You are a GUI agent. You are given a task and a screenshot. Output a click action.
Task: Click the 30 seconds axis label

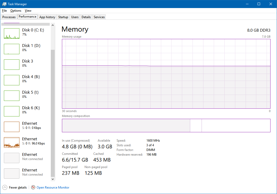tap(69, 111)
